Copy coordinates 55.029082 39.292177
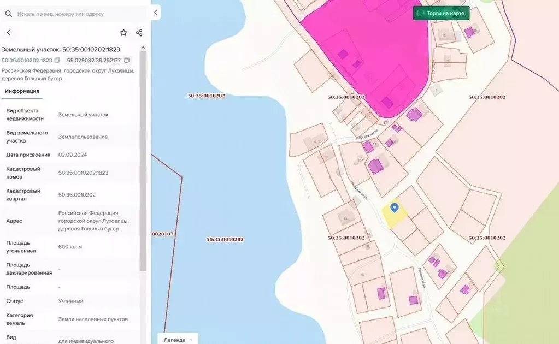559x344 pixels. click(x=127, y=60)
